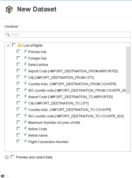Image resolution: width=132 pixels, height=178 pixels.
Task: Click the search magnifier icon in Find box
Action: pyautogui.click(x=8, y=35)
